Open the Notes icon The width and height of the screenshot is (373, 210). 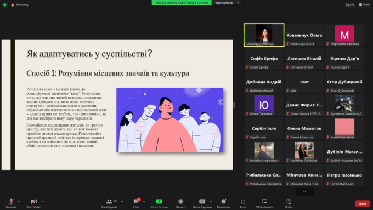(289, 201)
